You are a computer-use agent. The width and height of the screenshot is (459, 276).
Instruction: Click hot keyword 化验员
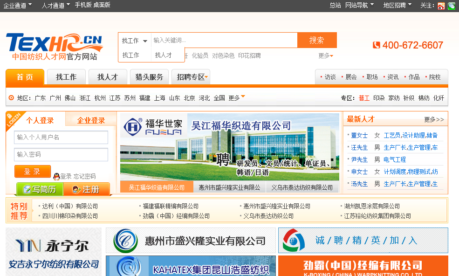point(200,55)
